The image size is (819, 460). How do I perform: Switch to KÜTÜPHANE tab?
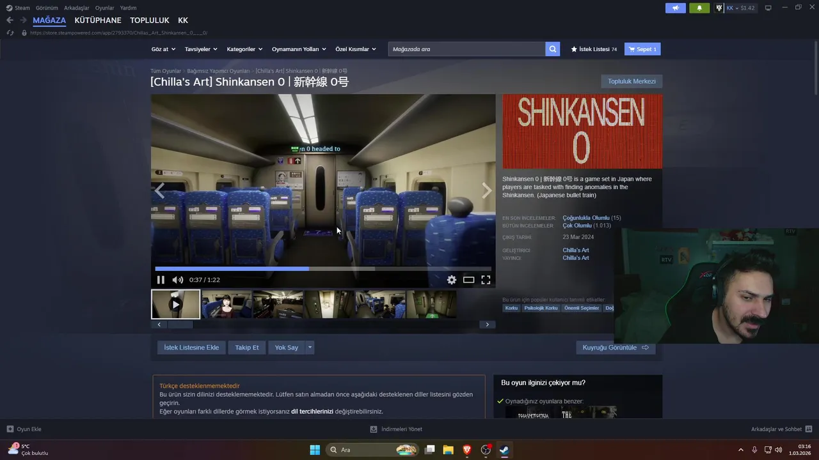point(98,20)
